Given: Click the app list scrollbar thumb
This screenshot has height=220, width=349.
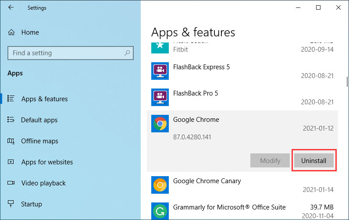Looking at the screenshot, I should tap(347, 82).
